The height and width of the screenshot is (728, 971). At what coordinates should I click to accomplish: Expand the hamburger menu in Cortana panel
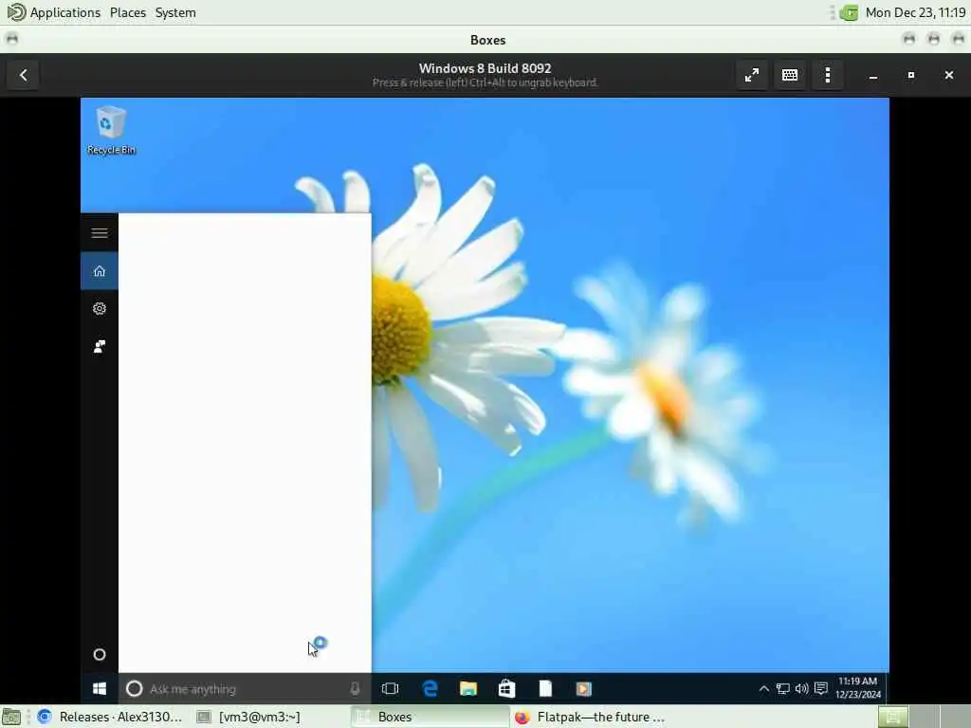[x=99, y=233]
